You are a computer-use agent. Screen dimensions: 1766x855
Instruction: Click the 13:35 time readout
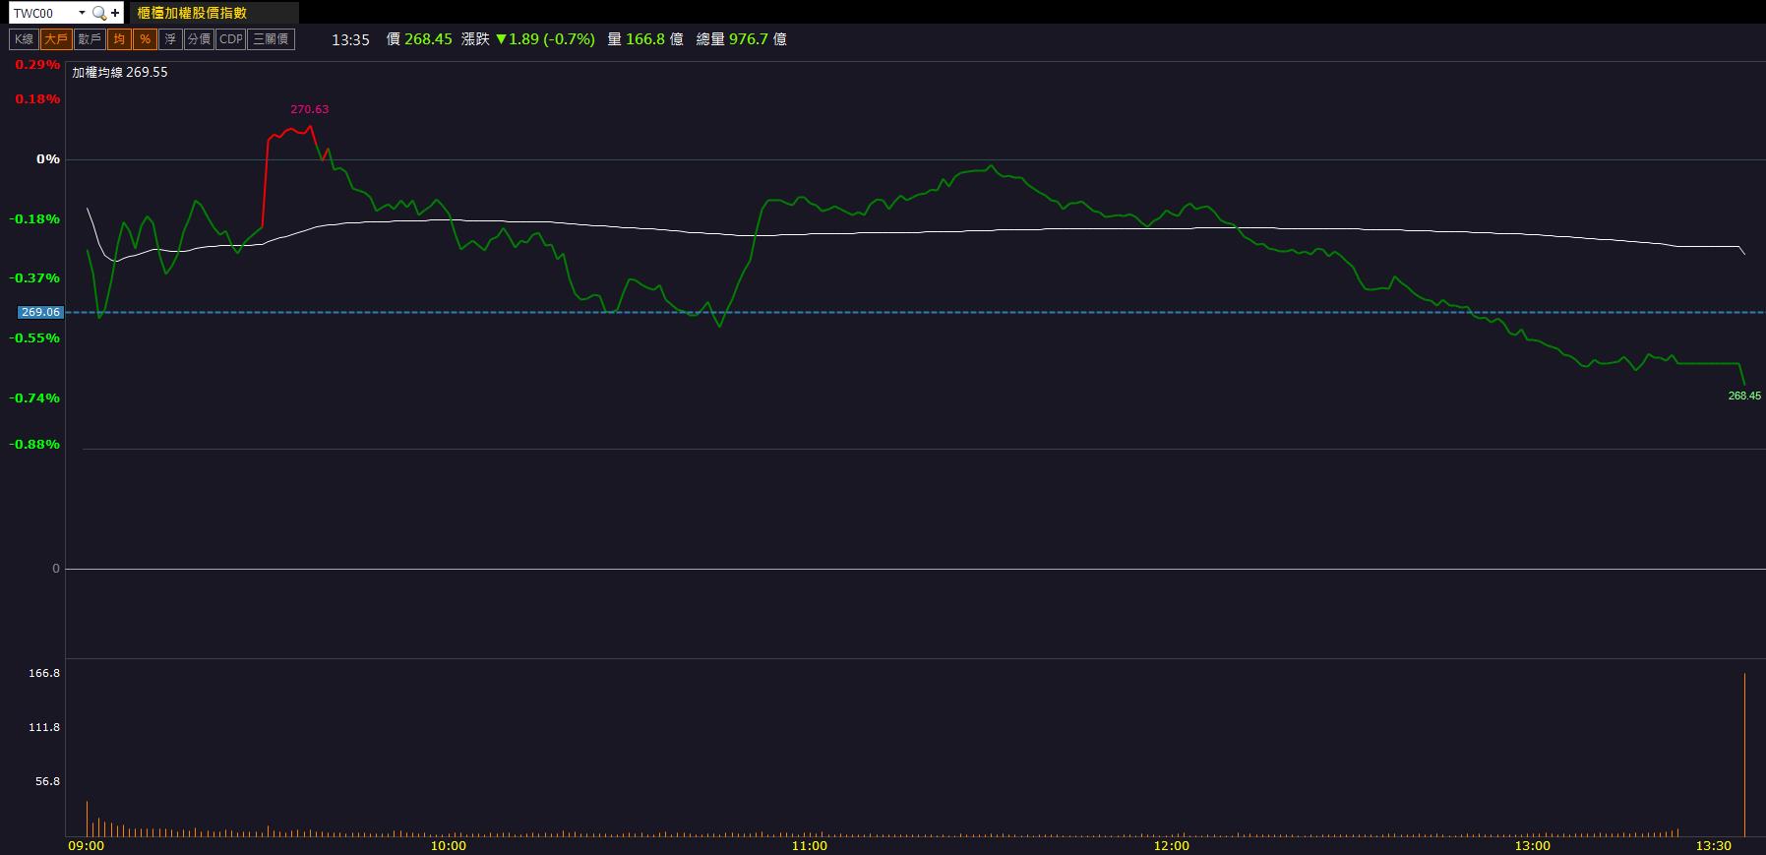(350, 39)
